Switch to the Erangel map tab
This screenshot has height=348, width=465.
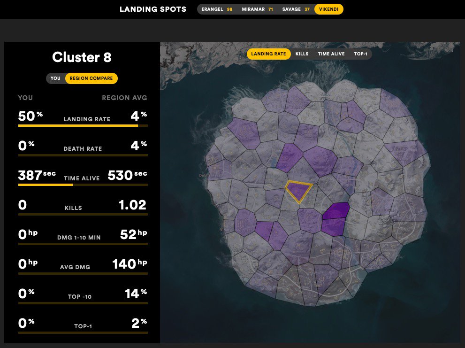coord(217,9)
